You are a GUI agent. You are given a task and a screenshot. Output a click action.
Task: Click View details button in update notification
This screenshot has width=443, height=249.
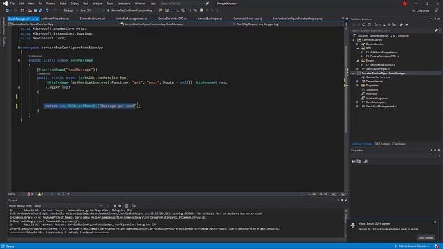pos(426,237)
